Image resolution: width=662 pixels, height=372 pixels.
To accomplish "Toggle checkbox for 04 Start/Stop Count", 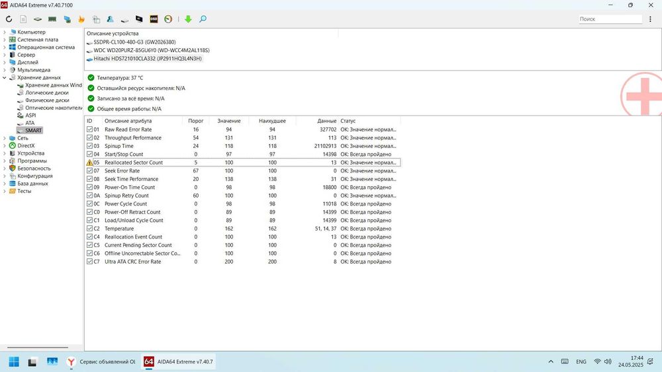I will [89, 154].
